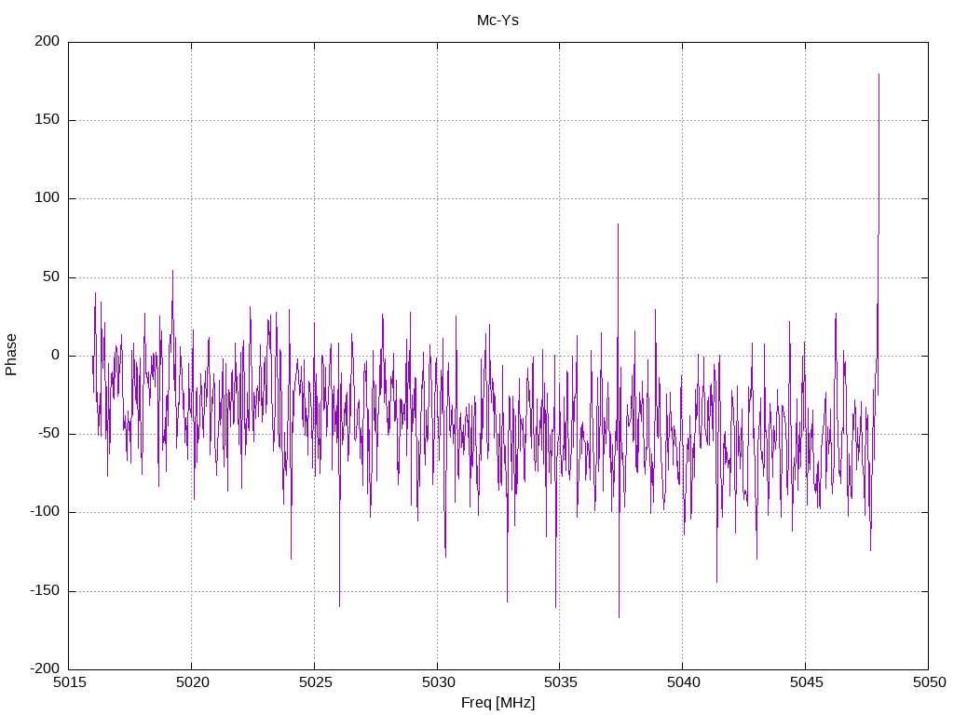Click the 5045 x-axis tick label
The height and width of the screenshot is (715, 954).
(x=805, y=682)
